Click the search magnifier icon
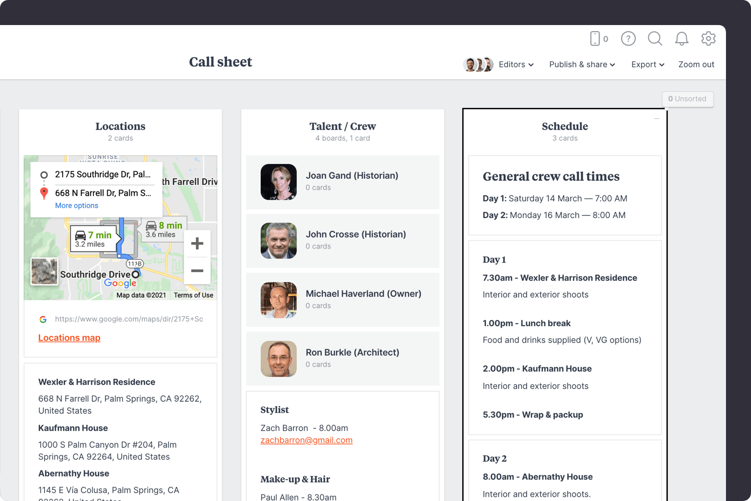Screen dimensions: 751x501 click(655, 39)
